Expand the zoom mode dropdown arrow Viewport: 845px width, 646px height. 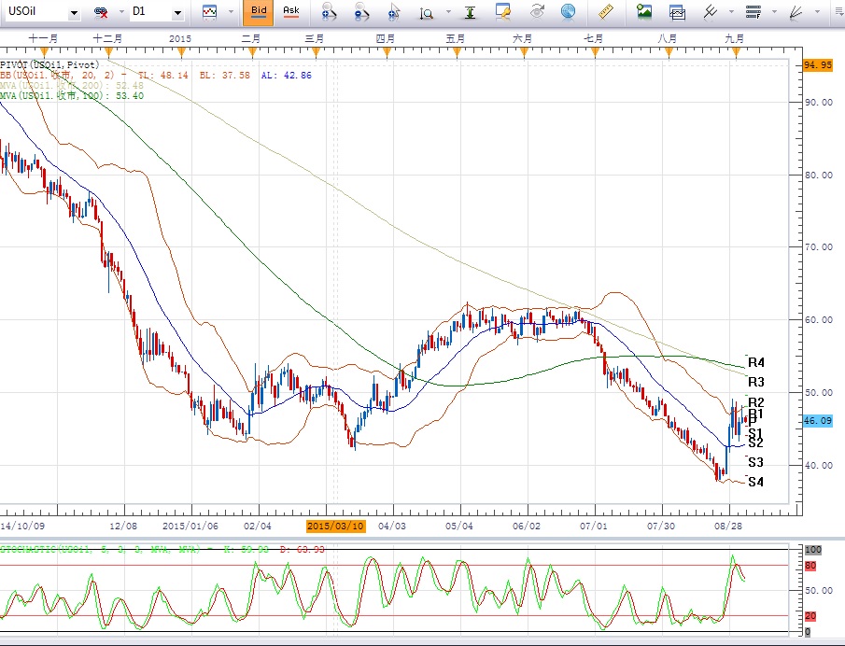(x=448, y=12)
